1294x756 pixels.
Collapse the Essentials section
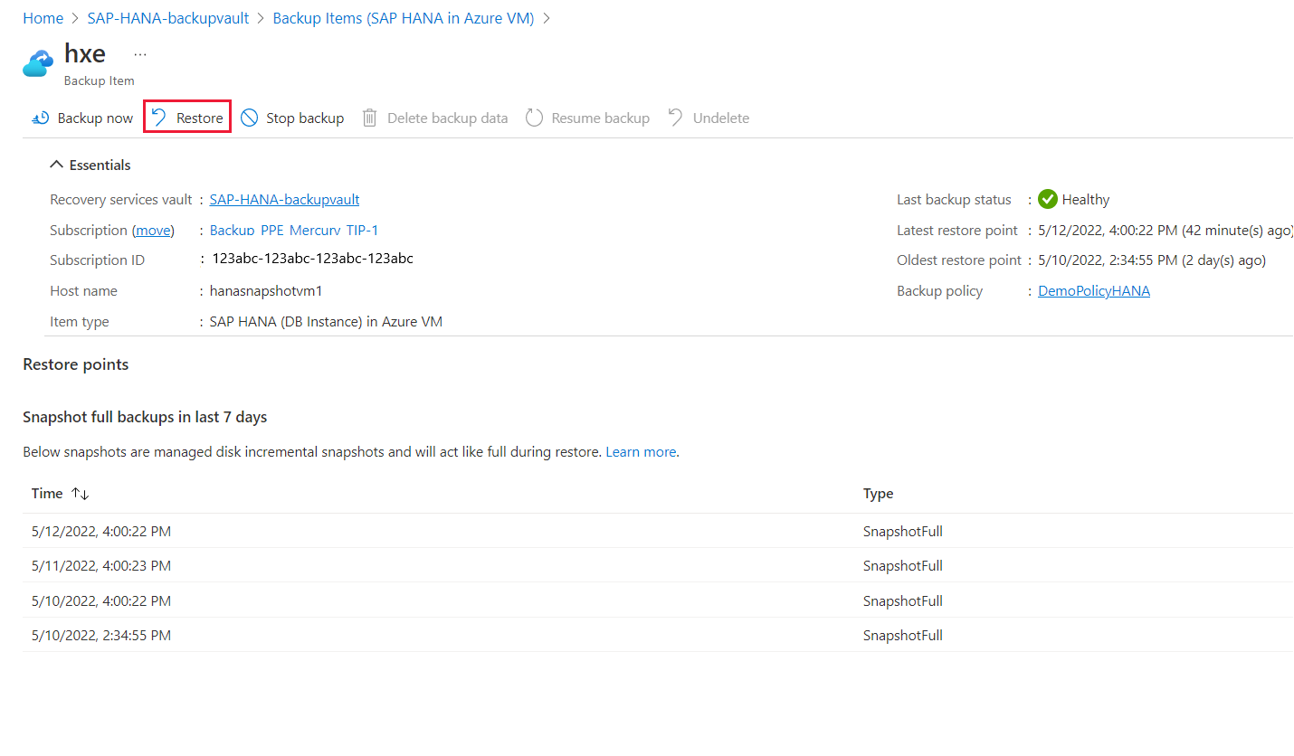coord(56,165)
